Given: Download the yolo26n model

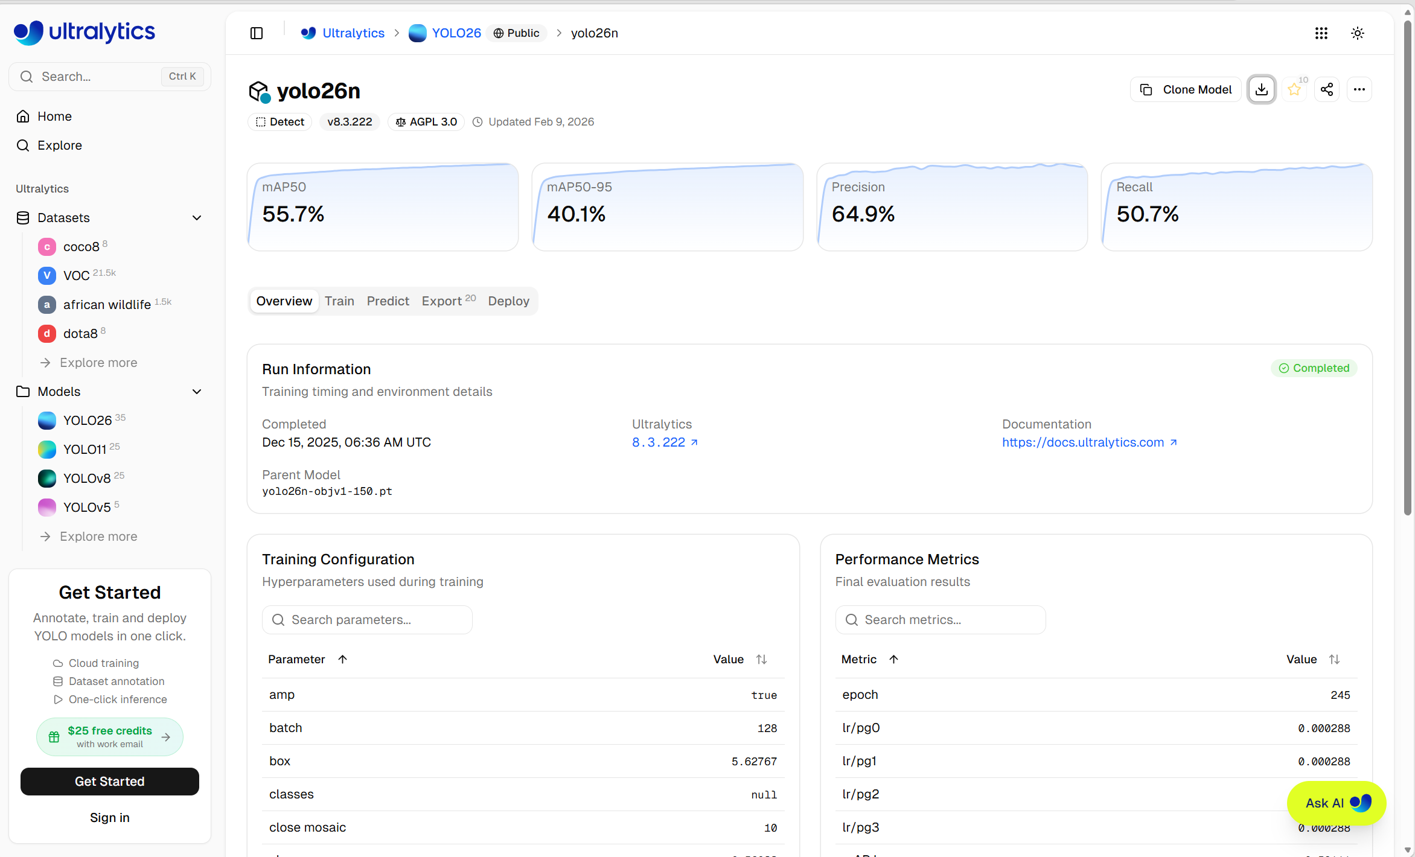Looking at the screenshot, I should pos(1262,89).
